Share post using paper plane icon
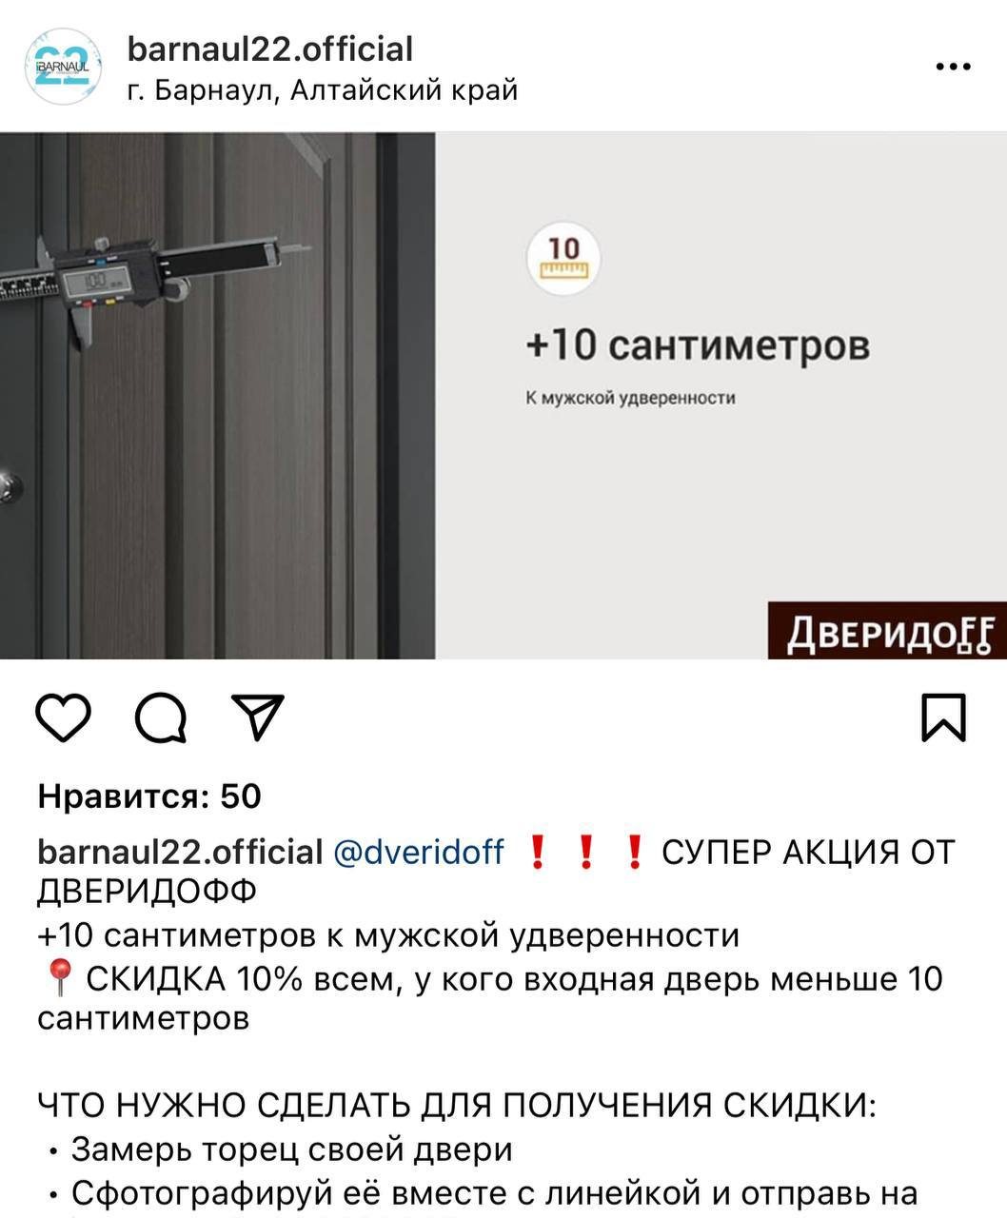This screenshot has height=1218, width=1007. [x=258, y=717]
